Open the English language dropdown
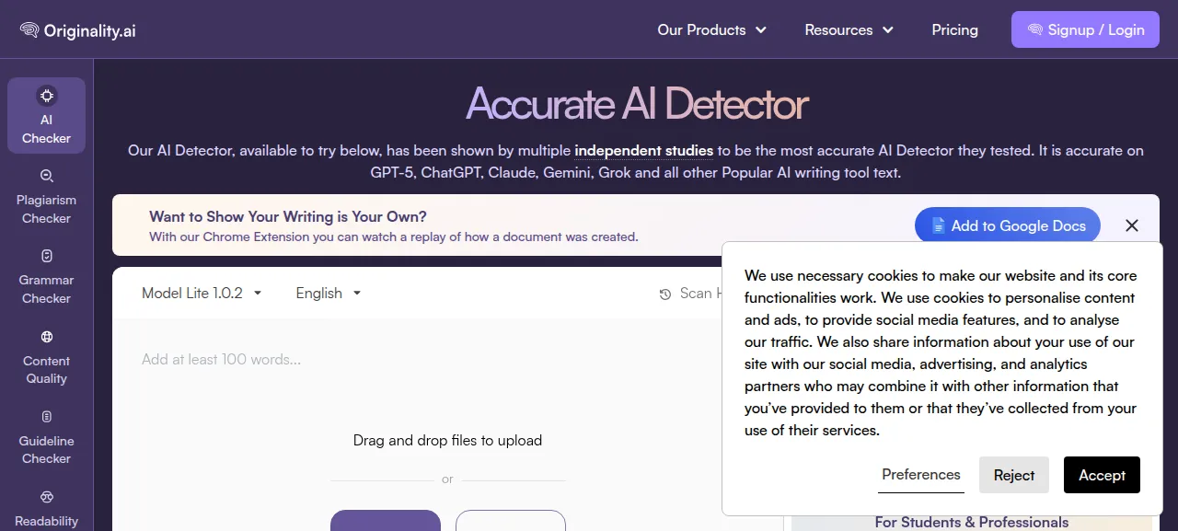Image resolution: width=1178 pixels, height=531 pixels. [x=329, y=293]
